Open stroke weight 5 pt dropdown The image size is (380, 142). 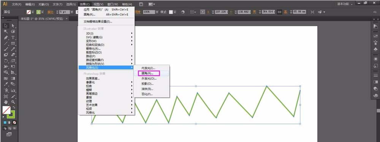[x=72, y=12]
